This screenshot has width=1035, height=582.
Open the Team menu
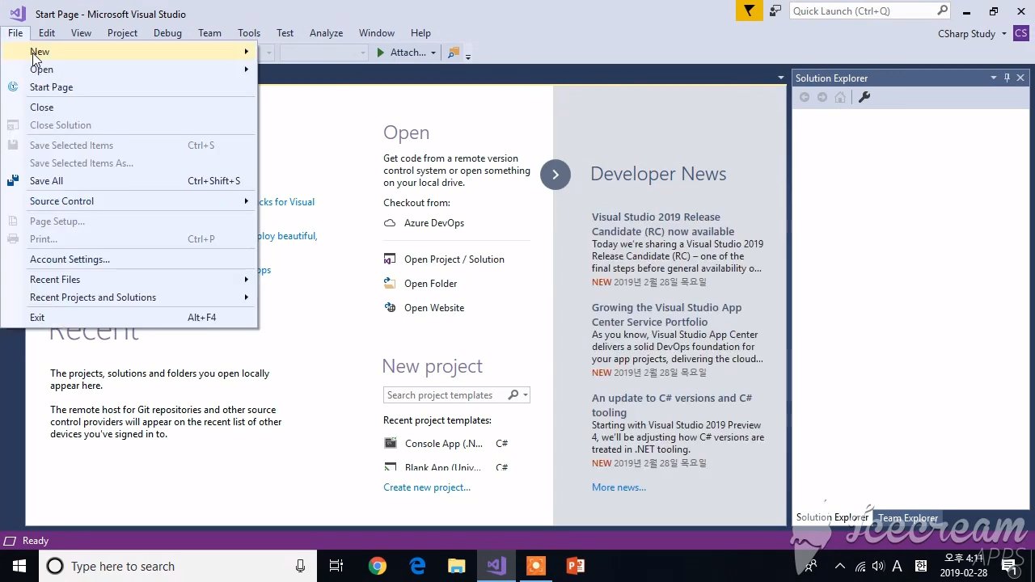[x=209, y=33]
